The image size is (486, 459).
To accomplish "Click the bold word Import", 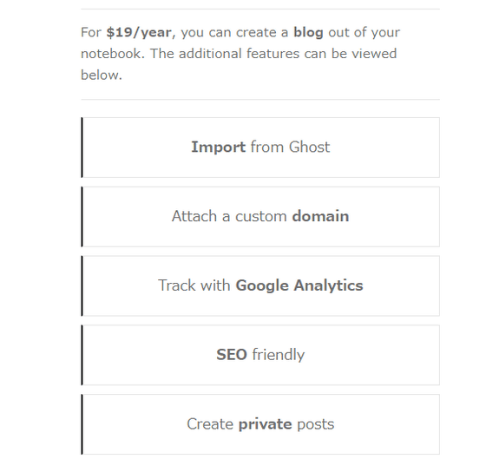I will tap(218, 148).
